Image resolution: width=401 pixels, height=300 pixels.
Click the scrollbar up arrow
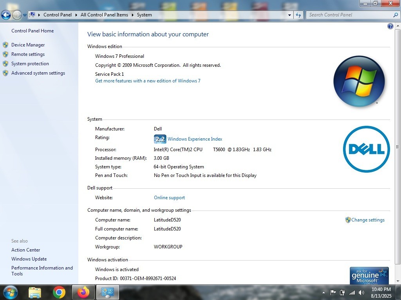(397, 26)
